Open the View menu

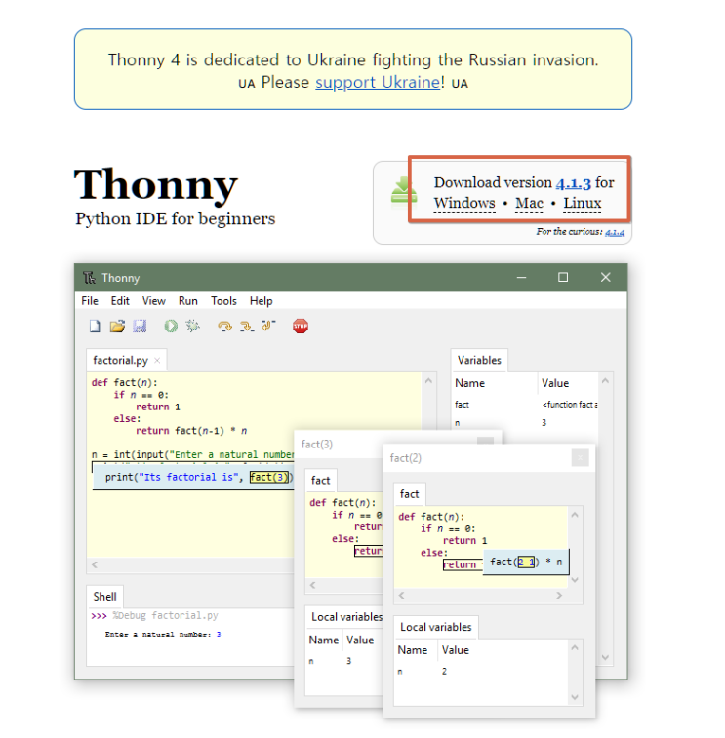pos(153,300)
